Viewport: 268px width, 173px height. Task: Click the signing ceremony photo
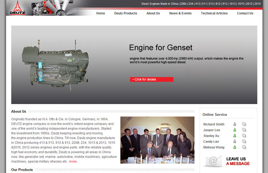click(x=157, y=140)
